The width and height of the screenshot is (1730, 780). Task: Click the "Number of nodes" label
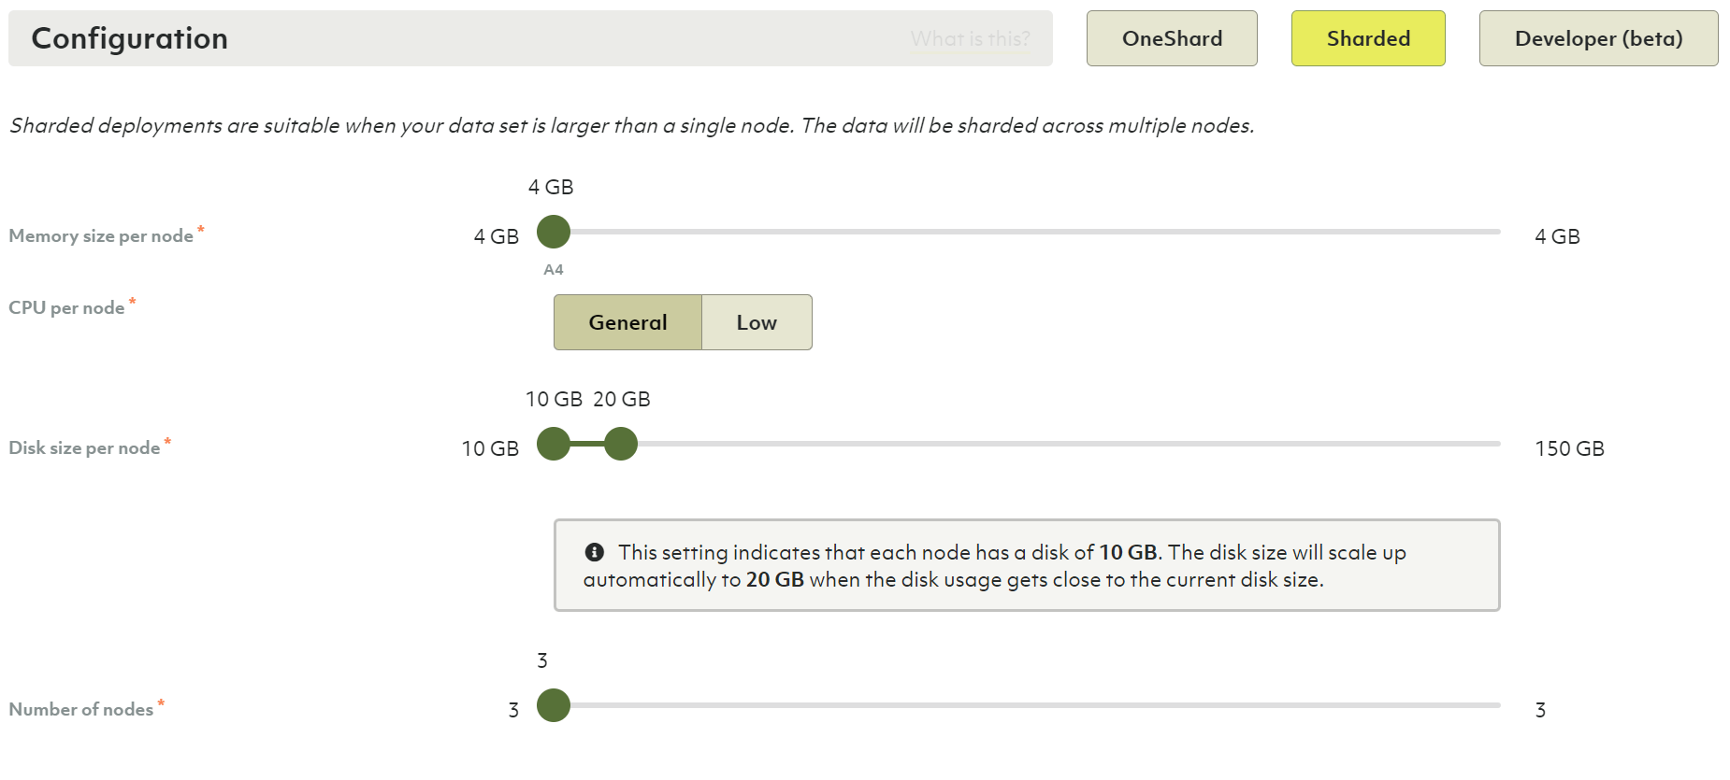pyautogui.click(x=81, y=710)
